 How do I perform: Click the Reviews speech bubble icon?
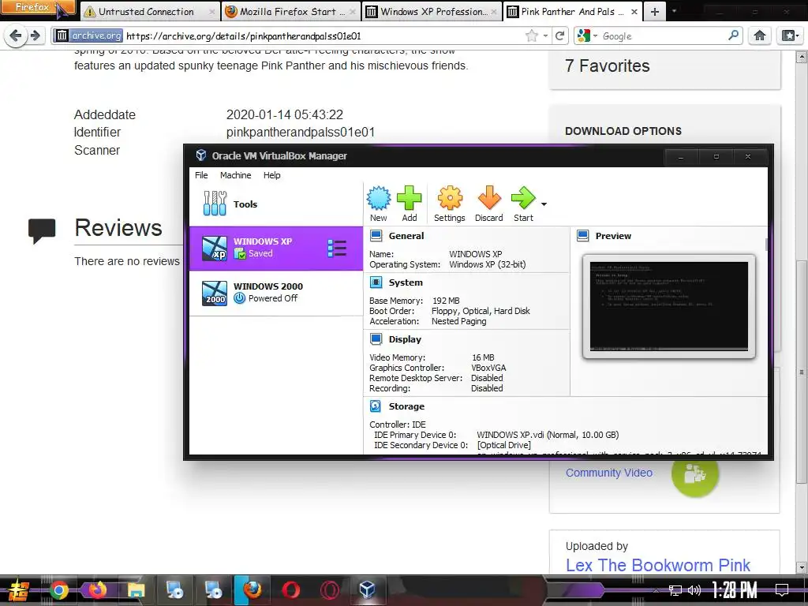point(42,230)
